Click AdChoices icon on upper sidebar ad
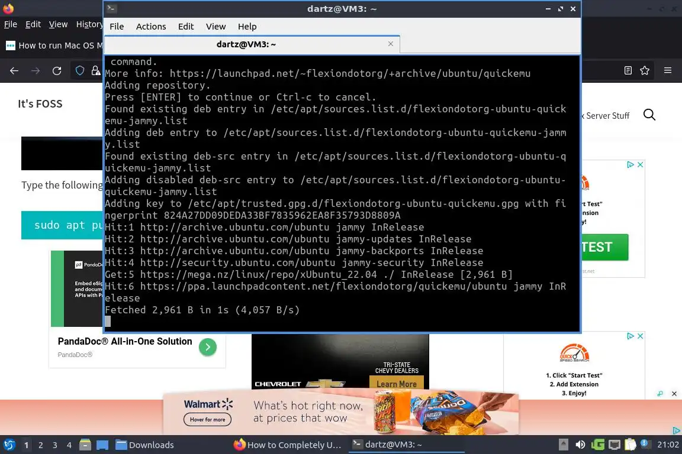 pos(630,165)
